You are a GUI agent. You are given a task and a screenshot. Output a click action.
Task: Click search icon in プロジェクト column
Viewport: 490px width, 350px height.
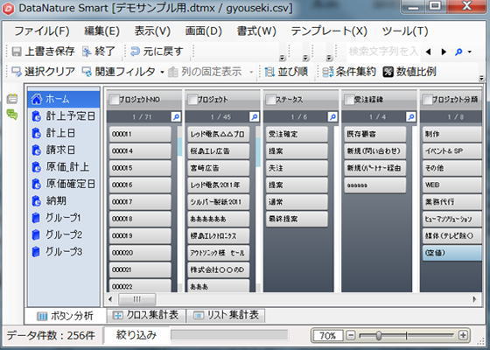pyautogui.click(x=255, y=117)
